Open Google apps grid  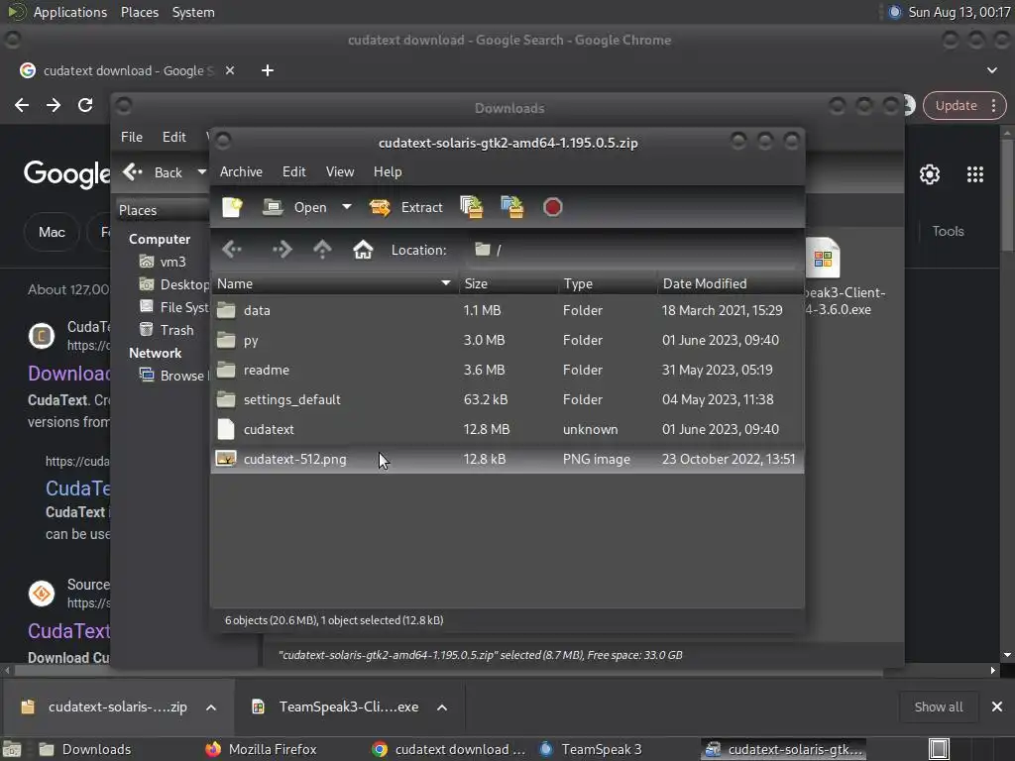pos(975,174)
